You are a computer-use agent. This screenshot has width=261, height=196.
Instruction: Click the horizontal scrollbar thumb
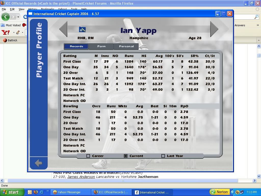(123, 181)
